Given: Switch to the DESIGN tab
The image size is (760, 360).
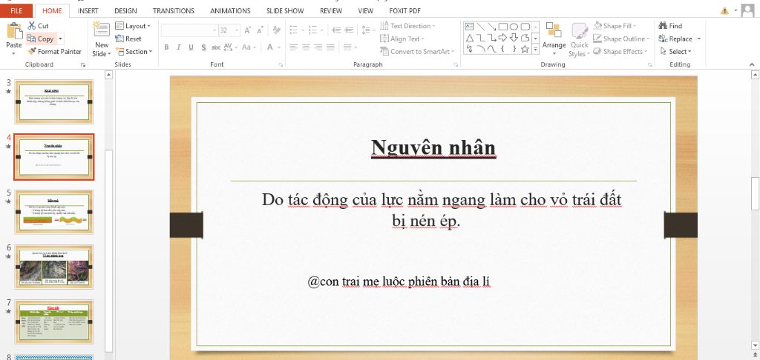Looking at the screenshot, I should (125, 10).
